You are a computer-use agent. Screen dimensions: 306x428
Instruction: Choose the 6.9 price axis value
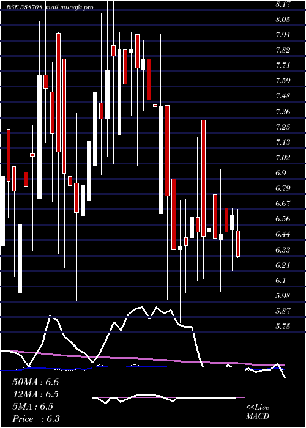pyautogui.click(x=281, y=173)
